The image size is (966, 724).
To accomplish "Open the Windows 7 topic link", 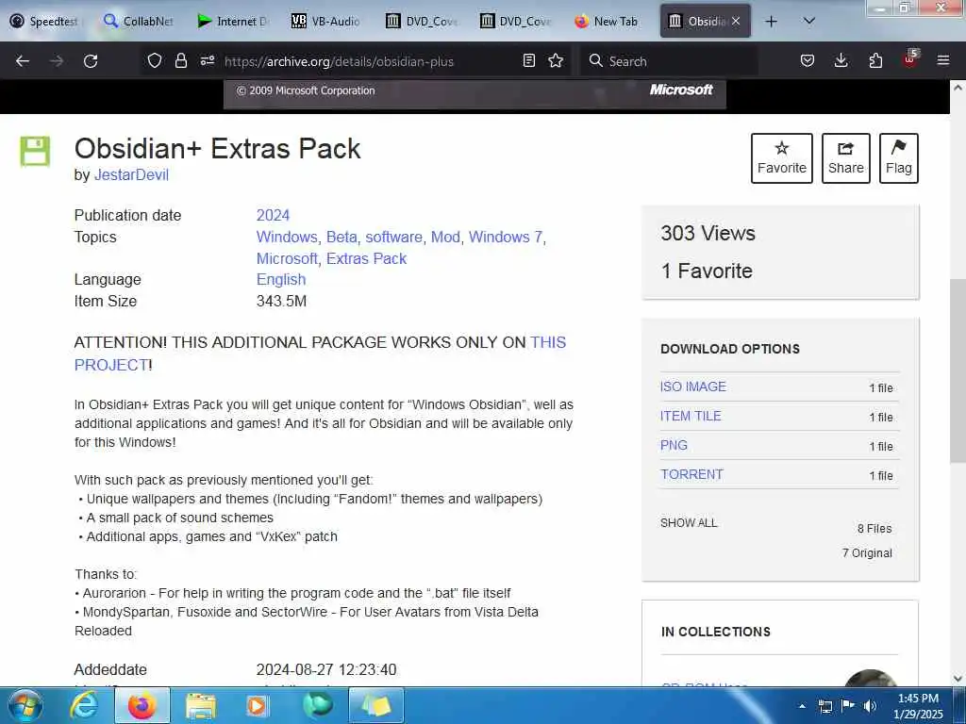I will pos(506,237).
